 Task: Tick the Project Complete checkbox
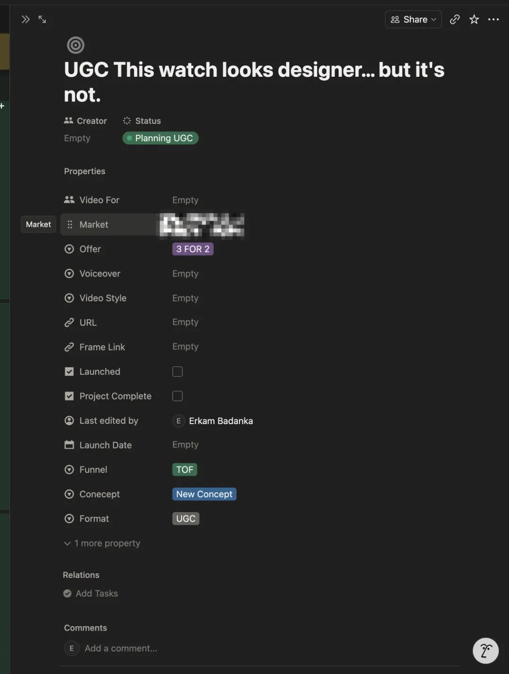(x=177, y=396)
